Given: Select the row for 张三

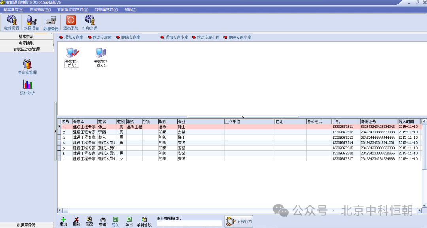Looking at the screenshot, I should pos(240,127).
